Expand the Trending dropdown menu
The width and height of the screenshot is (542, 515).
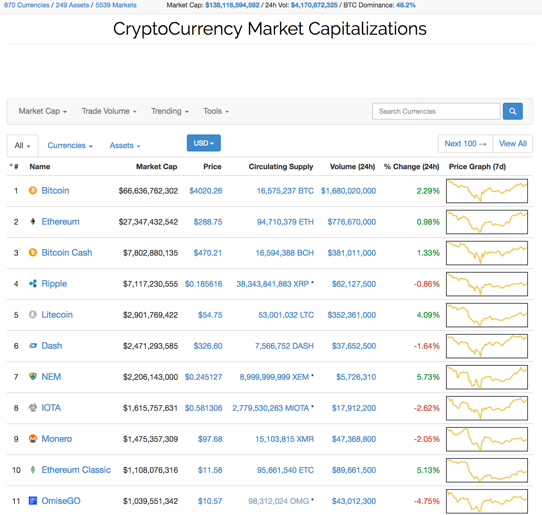[x=170, y=111]
